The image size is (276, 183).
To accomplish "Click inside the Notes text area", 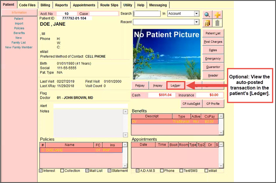I will [x=88, y=123].
